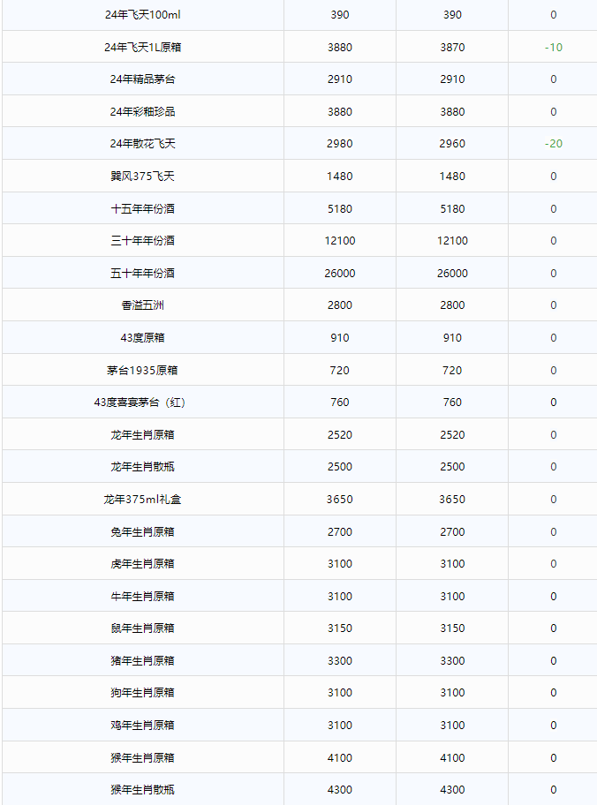Select the change value 0 for 虎年生肖原箱

pos(554,564)
